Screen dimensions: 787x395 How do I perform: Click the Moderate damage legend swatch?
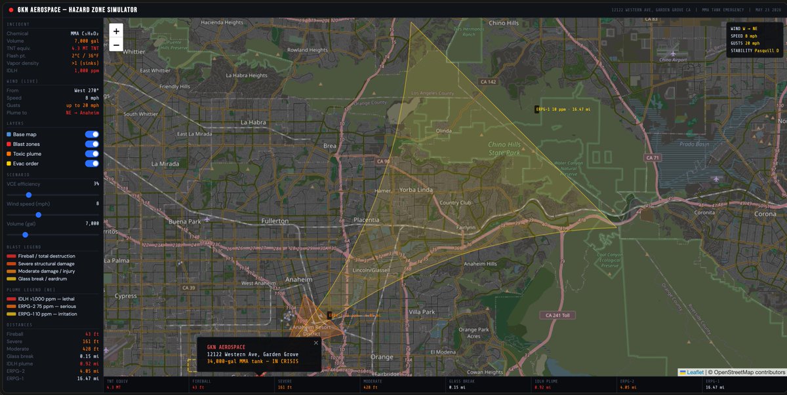tap(11, 271)
